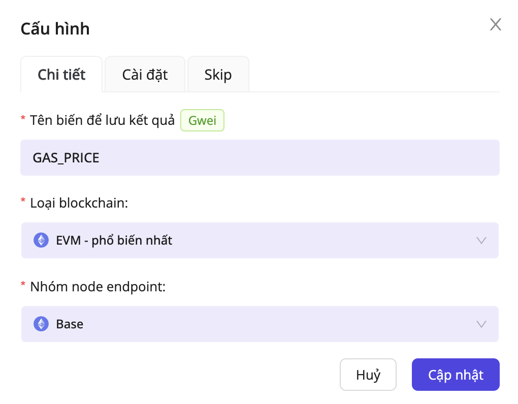Image resolution: width=518 pixels, height=404 pixels.
Task: Open the Base node endpoint dropdown
Action: point(260,324)
